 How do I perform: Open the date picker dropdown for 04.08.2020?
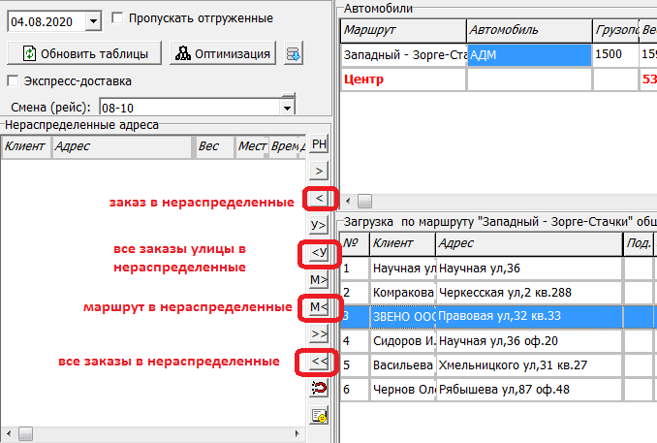(92, 20)
